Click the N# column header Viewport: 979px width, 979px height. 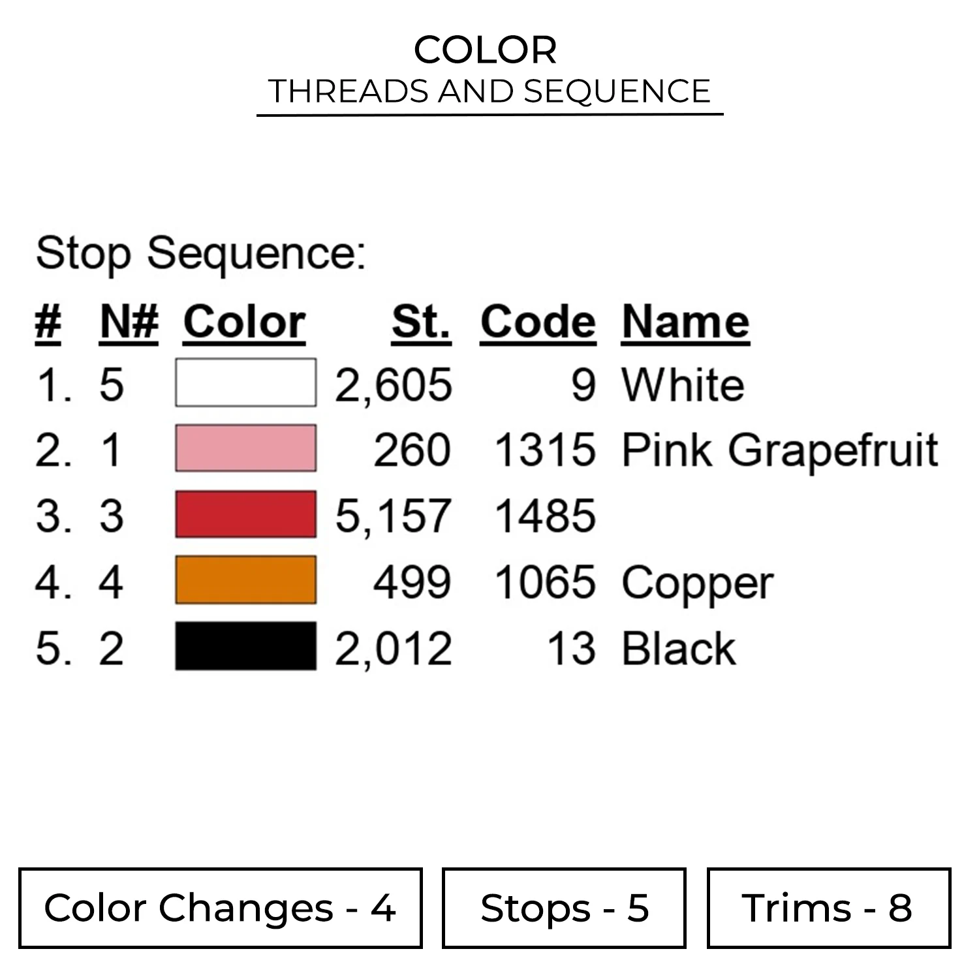pyautogui.click(x=129, y=322)
